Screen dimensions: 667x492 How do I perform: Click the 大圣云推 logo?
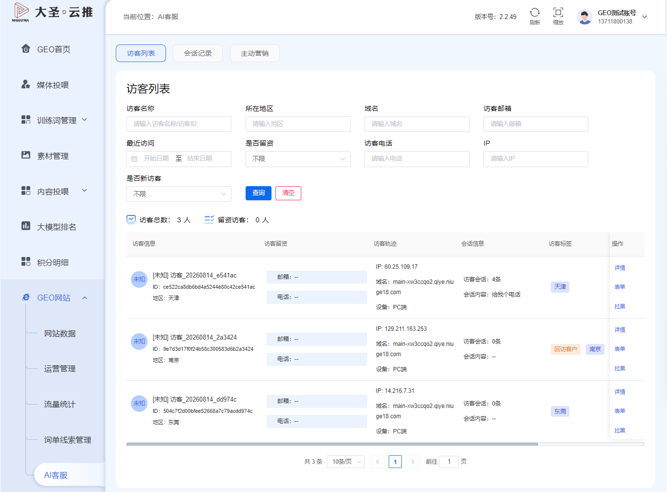[x=52, y=12]
